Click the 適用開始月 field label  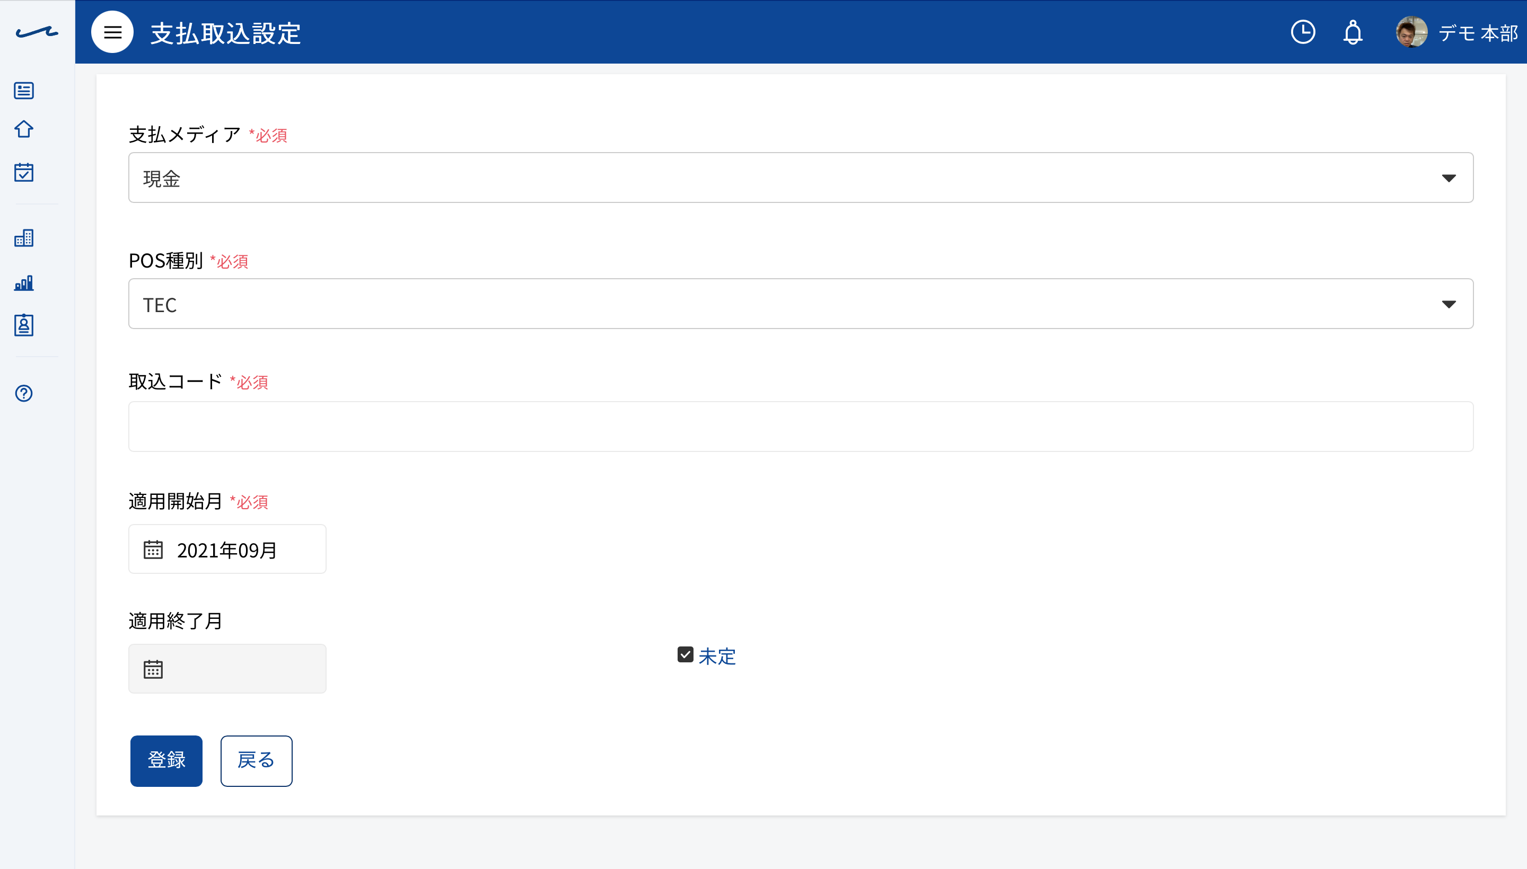pyautogui.click(x=175, y=501)
